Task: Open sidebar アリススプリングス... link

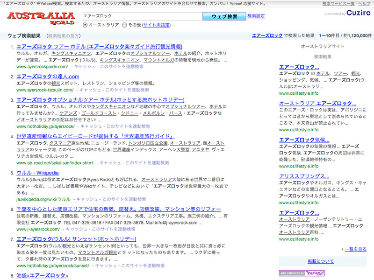Action: pyautogui.click(x=304, y=176)
